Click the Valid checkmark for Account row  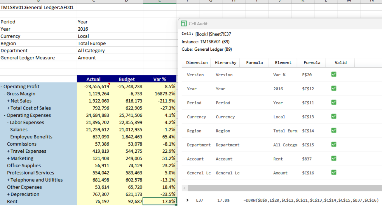pos(334,158)
